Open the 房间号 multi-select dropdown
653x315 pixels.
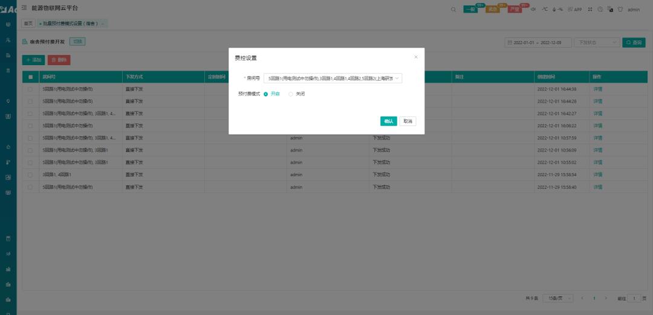333,78
